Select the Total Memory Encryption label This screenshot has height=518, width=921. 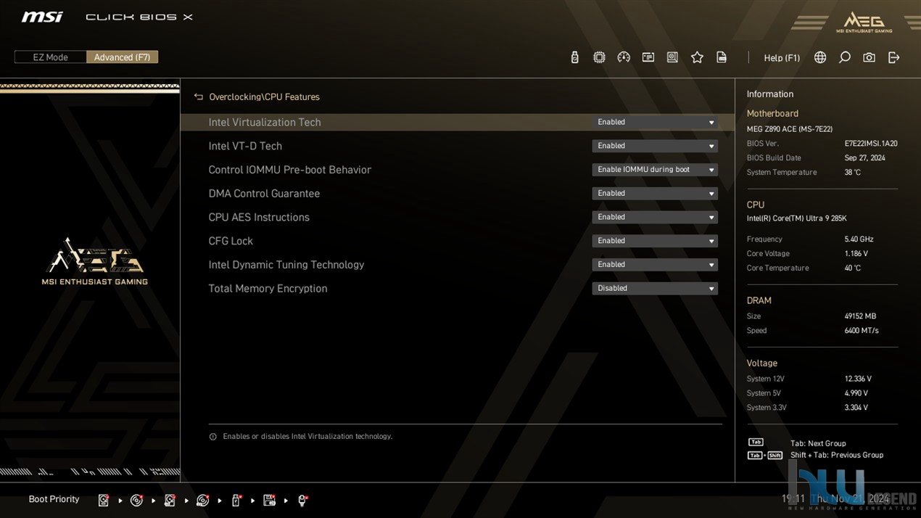(x=268, y=289)
